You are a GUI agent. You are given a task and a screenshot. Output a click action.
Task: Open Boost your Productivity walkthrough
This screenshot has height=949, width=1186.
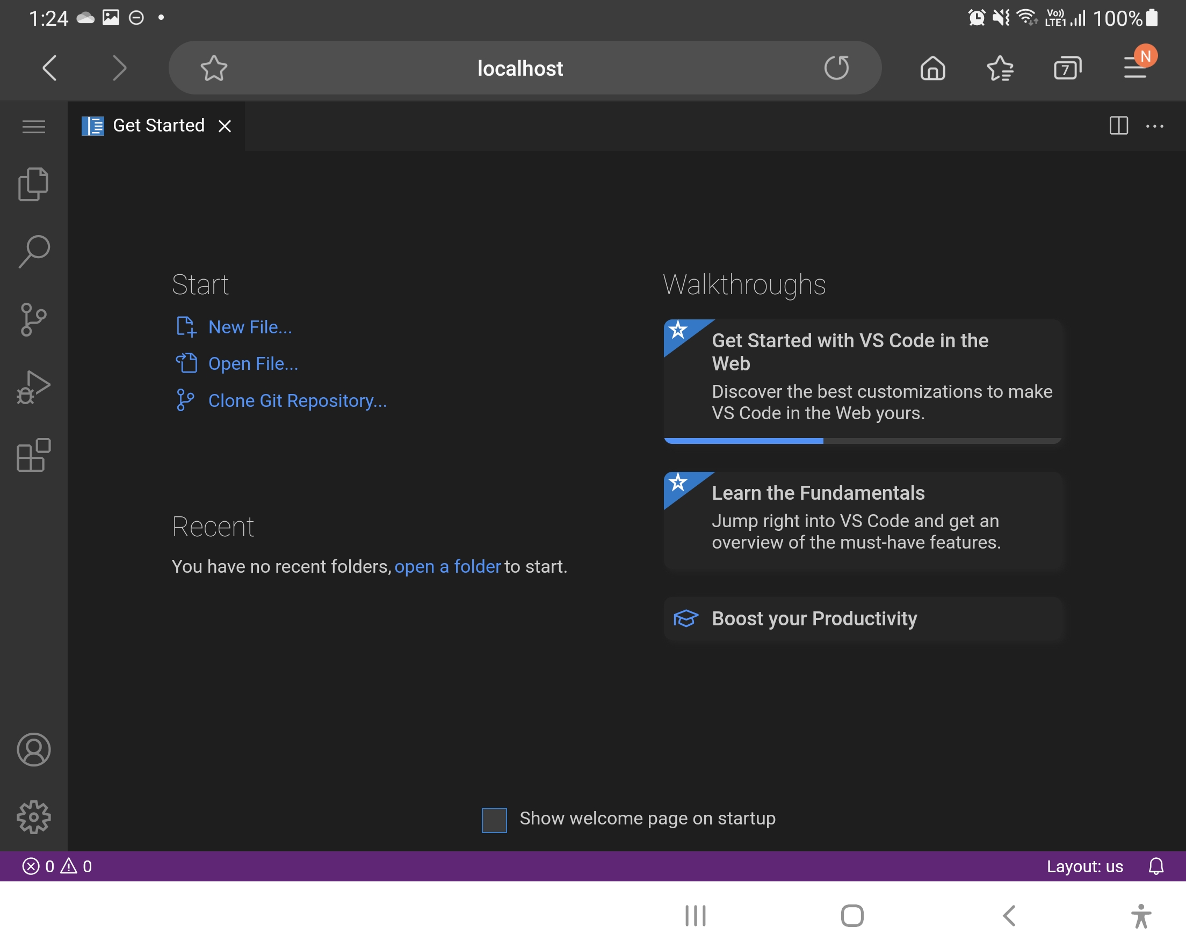(863, 618)
